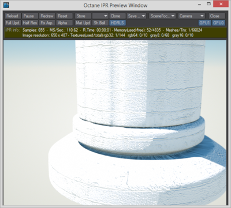Click the Reload button

point(13,16)
